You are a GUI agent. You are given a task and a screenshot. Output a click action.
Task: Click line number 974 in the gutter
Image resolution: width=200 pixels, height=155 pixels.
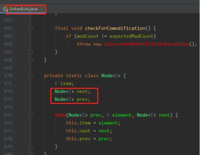coord(8,107)
